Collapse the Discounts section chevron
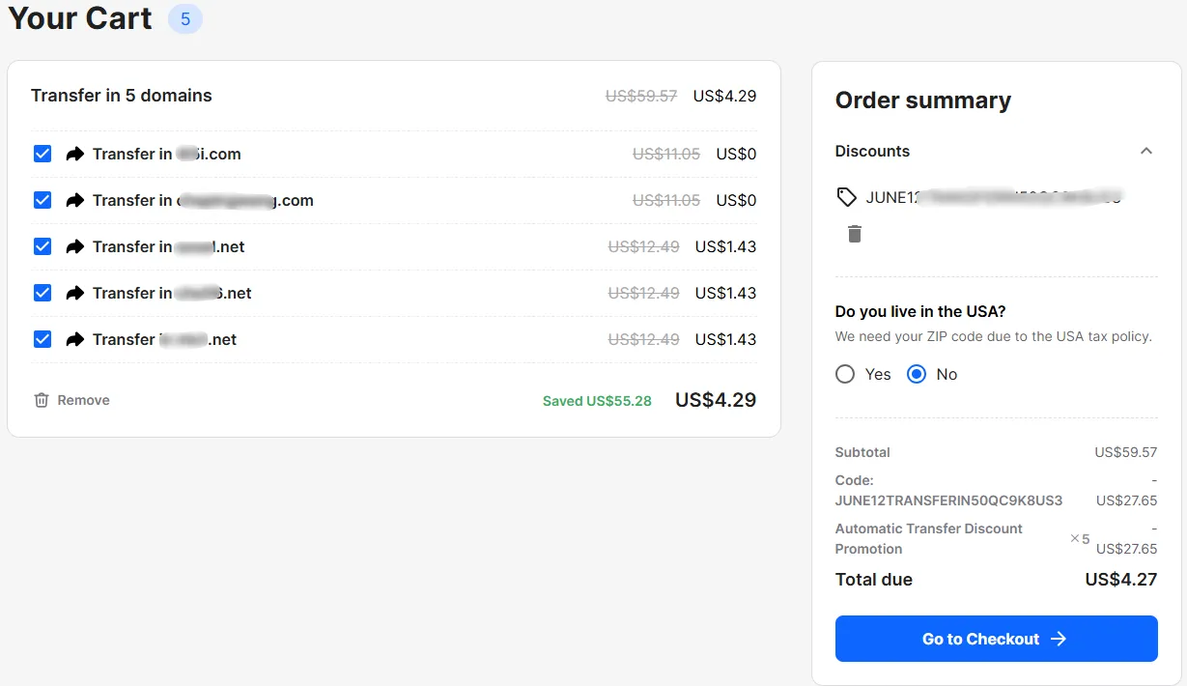The height and width of the screenshot is (686, 1187). (x=1146, y=151)
